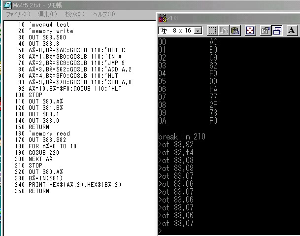Viewport: 300px width, 236px height.
Task: Click the Background window icon in ZB3 toolbar
Action: (x=277, y=31)
